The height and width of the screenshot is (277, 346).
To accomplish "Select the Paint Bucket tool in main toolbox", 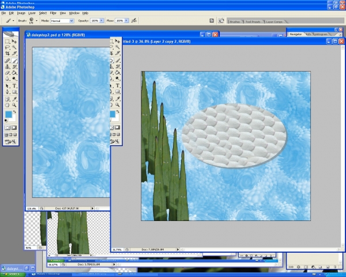I will tap(14, 73).
